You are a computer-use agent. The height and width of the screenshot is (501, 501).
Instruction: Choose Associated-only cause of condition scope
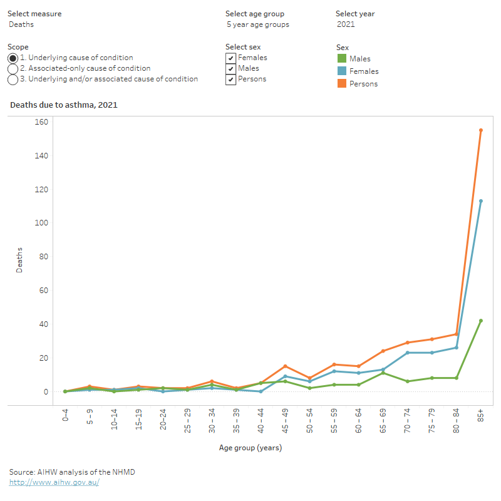(x=13, y=69)
